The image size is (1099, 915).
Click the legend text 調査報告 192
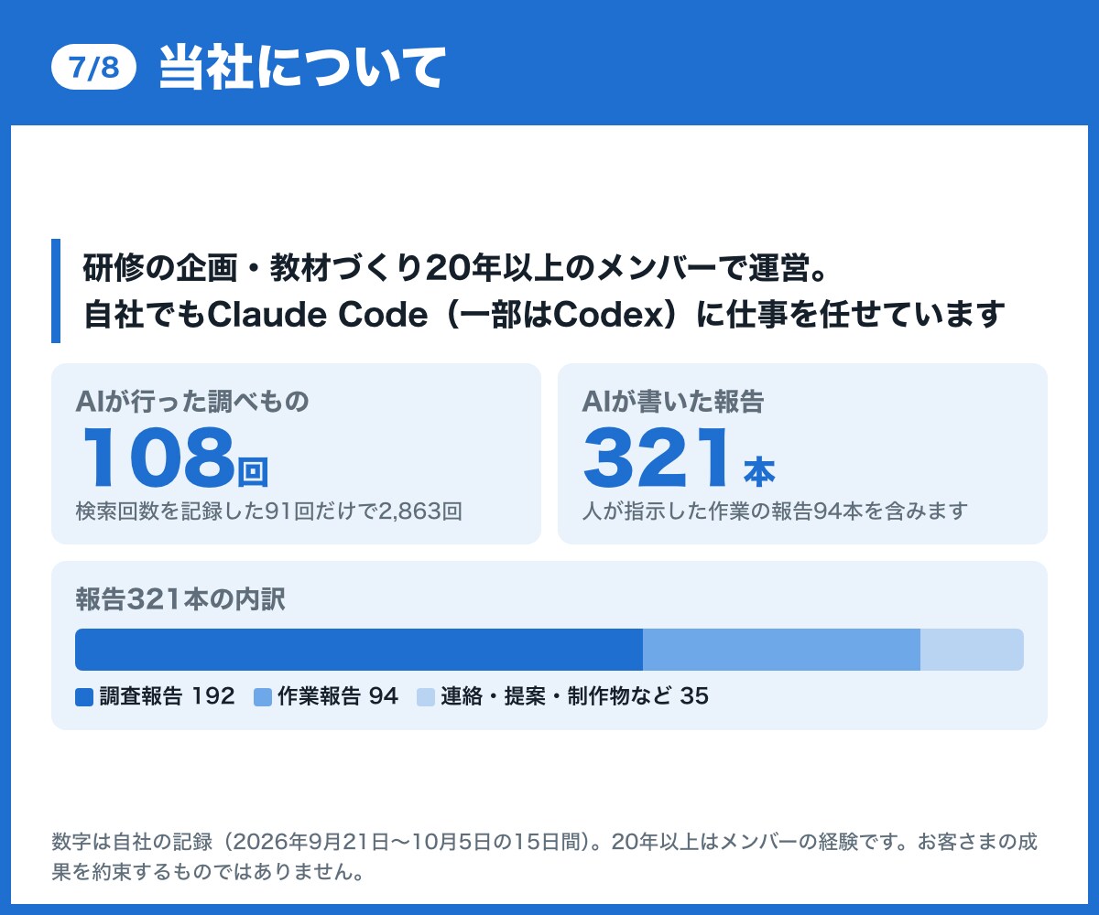pos(167,696)
